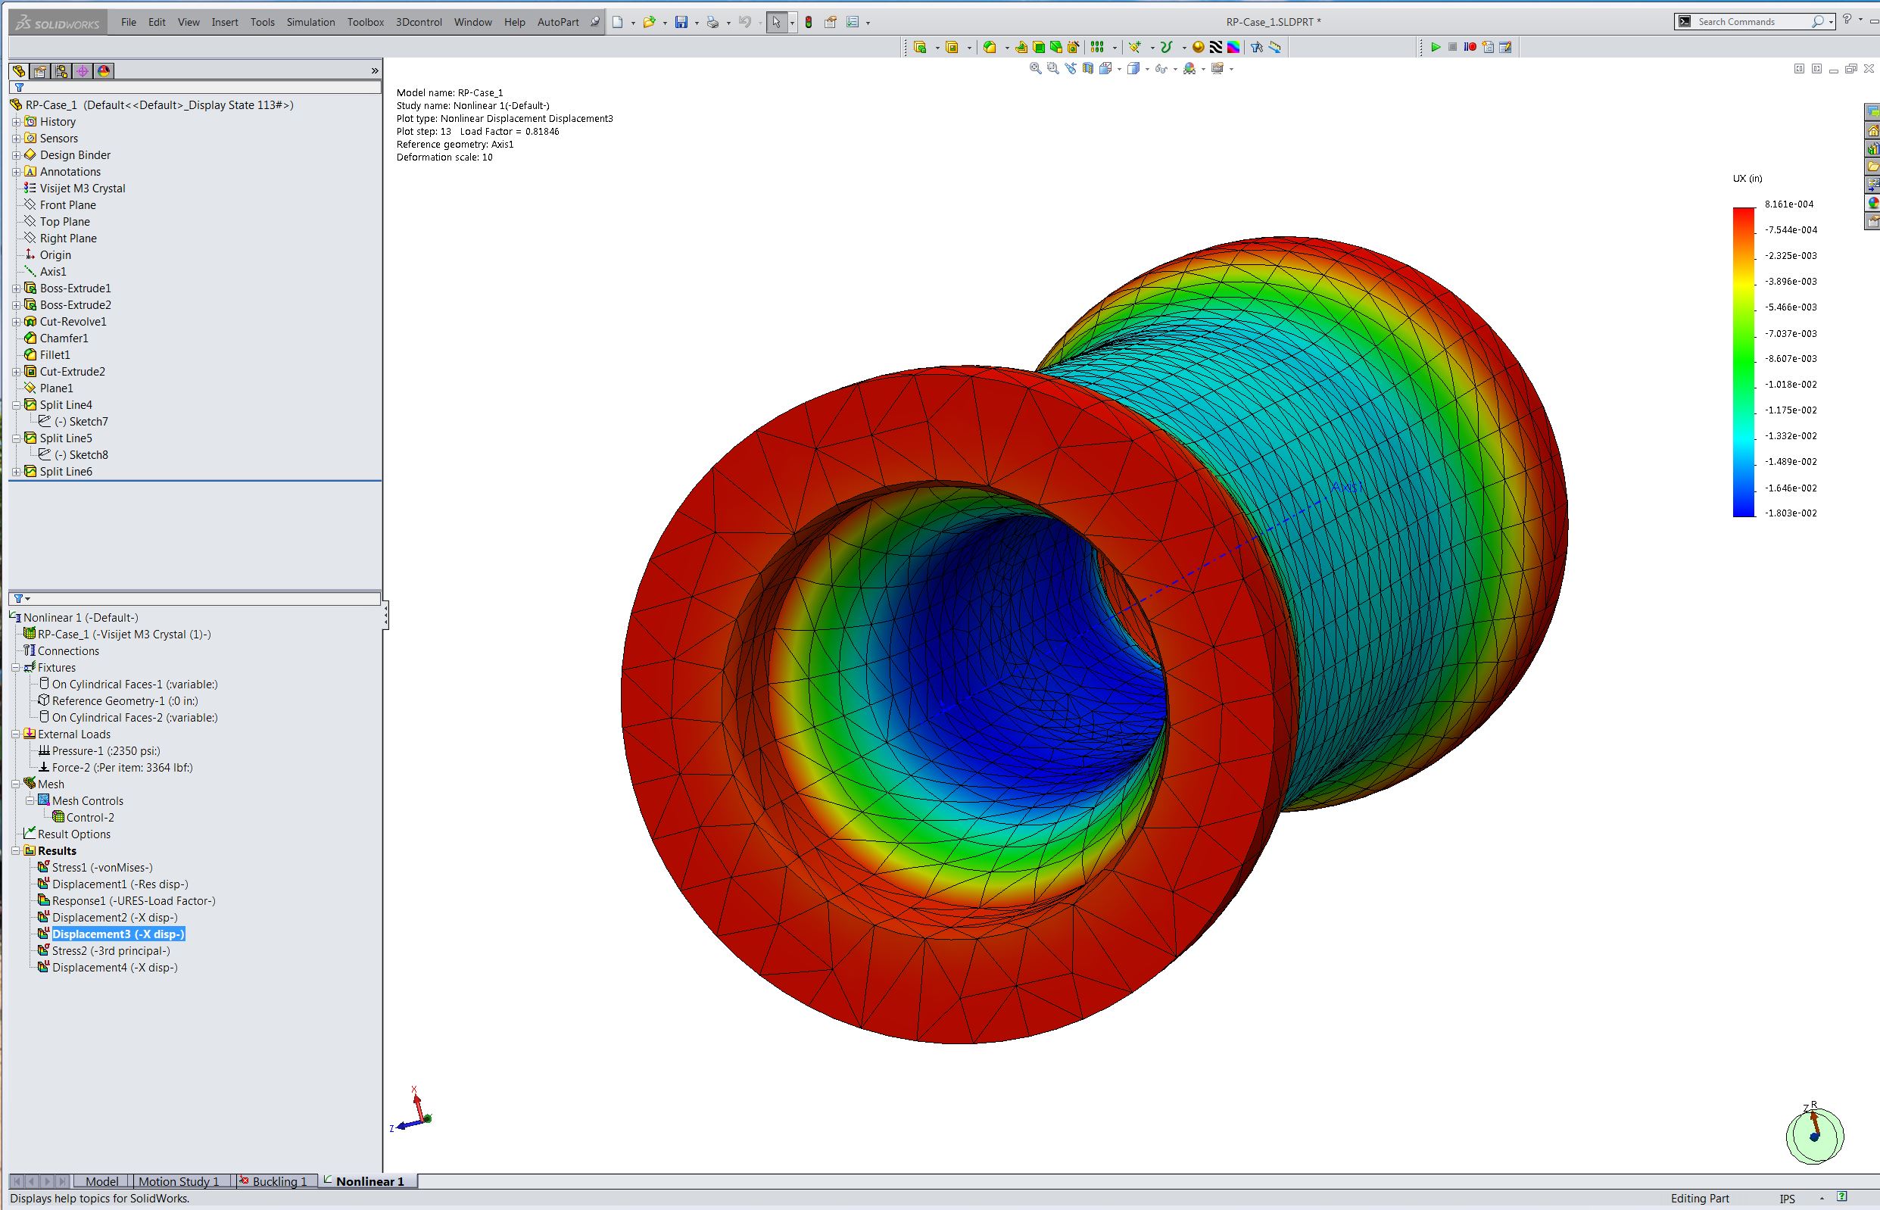The width and height of the screenshot is (1880, 1210).
Task: Collapse the Results folder
Action: pyautogui.click(x=16, y=851)
